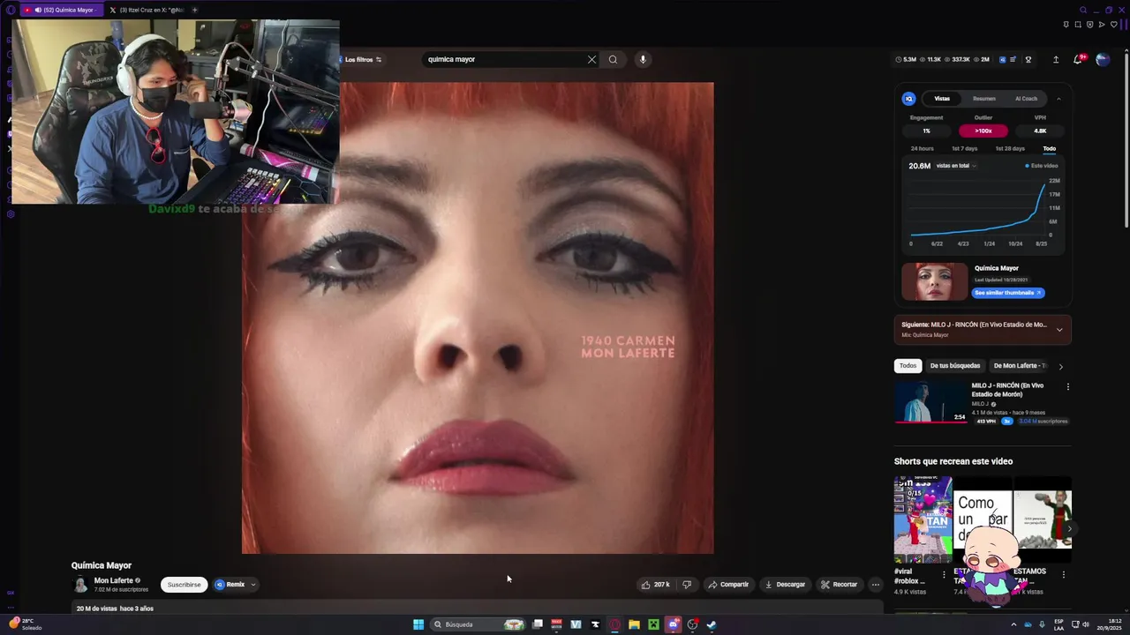Click the upload arrow icon

(x=1056, y=59)
